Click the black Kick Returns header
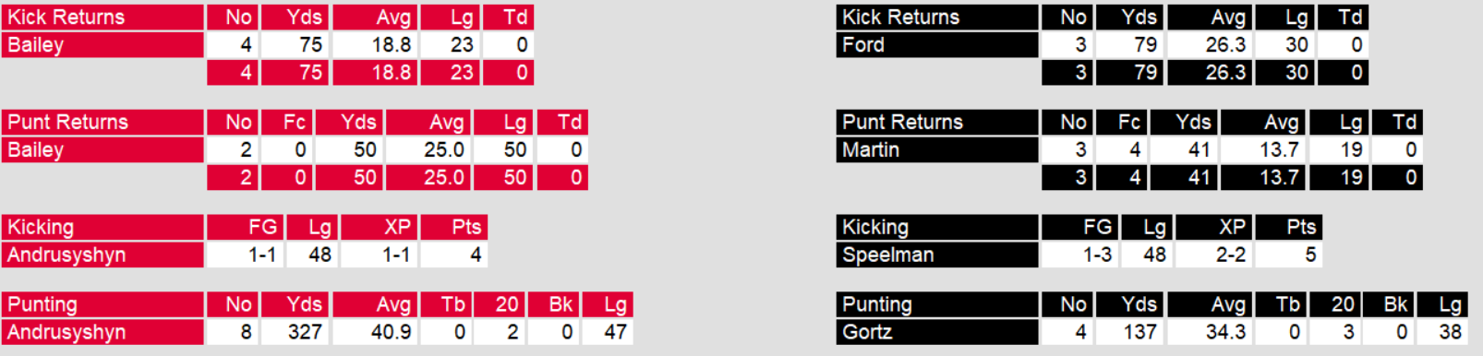The width and height of the screenshot is (1483, 356). 937,18
